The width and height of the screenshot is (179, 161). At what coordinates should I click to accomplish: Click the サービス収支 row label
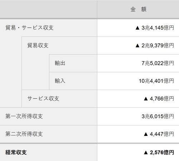[43, 99]
